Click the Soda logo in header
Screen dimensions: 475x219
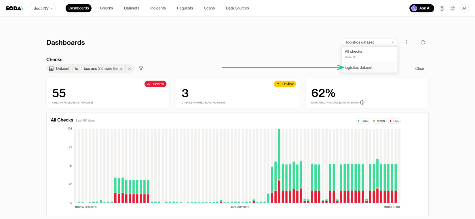click(x=14, y=8)
